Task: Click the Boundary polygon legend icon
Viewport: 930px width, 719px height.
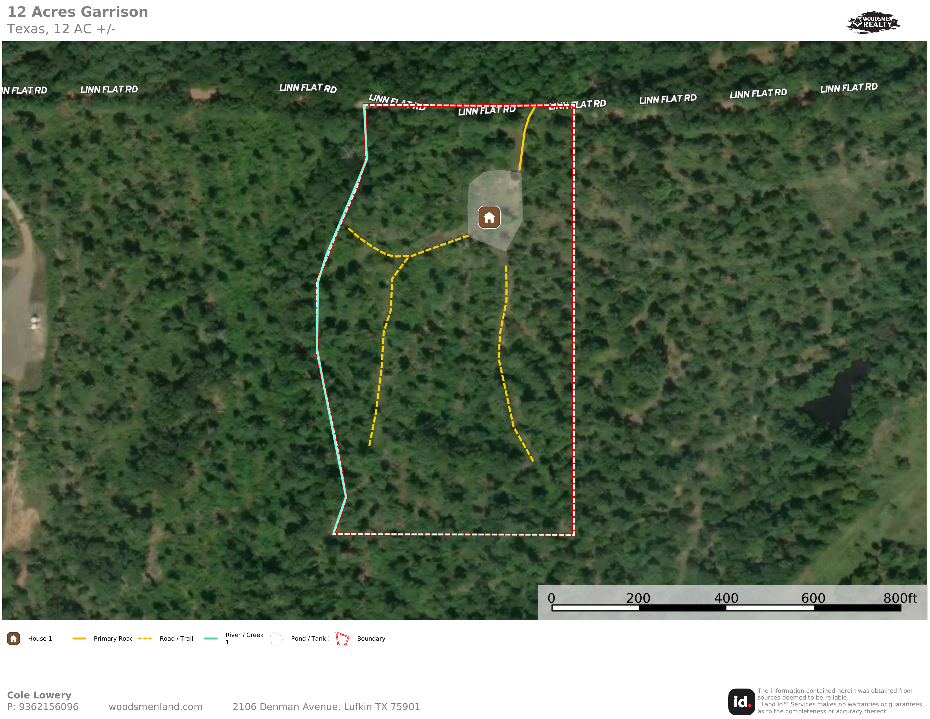Action: (342, 638)
